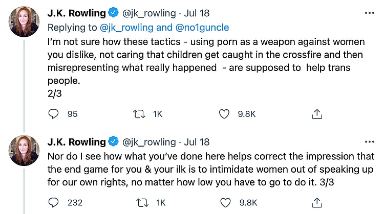Open J.K. Rowling name on first tweet
The image size is (384, 214).
[x=76, y=13]
